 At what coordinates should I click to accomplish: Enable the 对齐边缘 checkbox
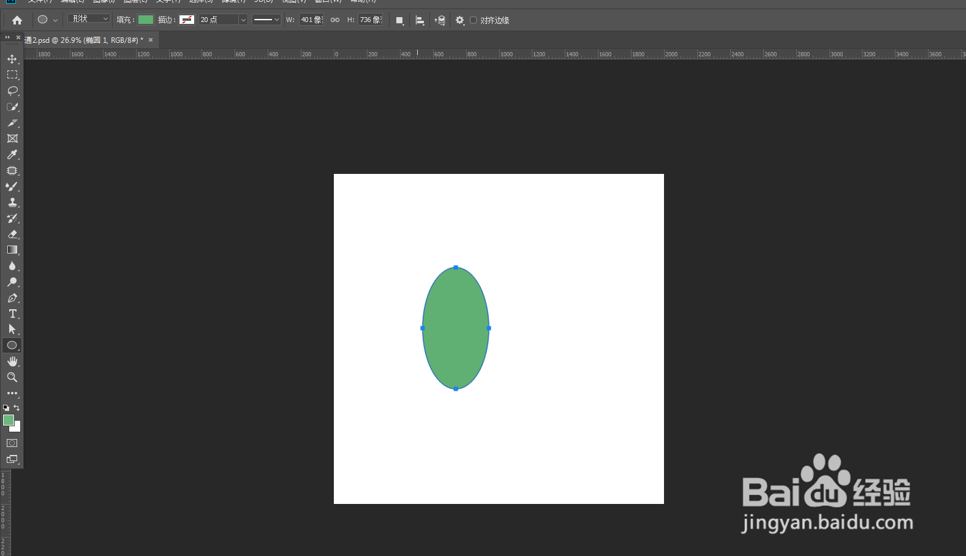click(473, 20)
